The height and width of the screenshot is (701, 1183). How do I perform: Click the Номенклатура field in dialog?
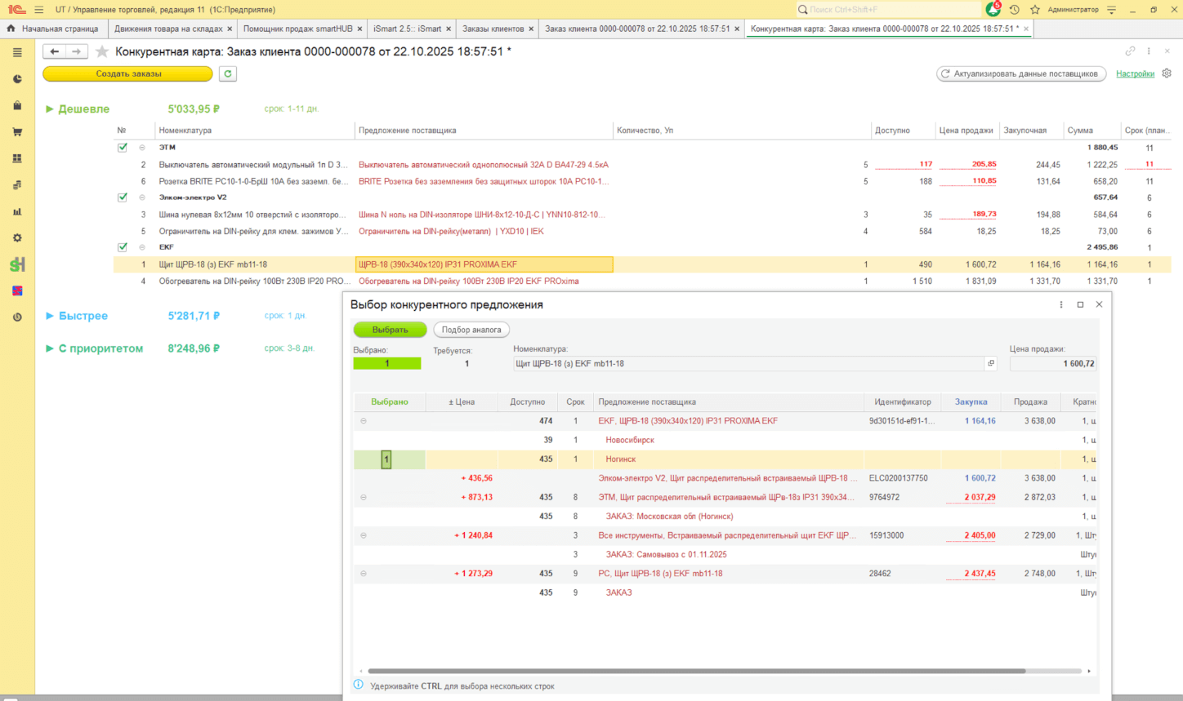point(748,364)
